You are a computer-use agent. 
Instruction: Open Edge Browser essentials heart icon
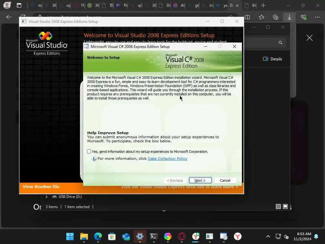tap(303, 17)
